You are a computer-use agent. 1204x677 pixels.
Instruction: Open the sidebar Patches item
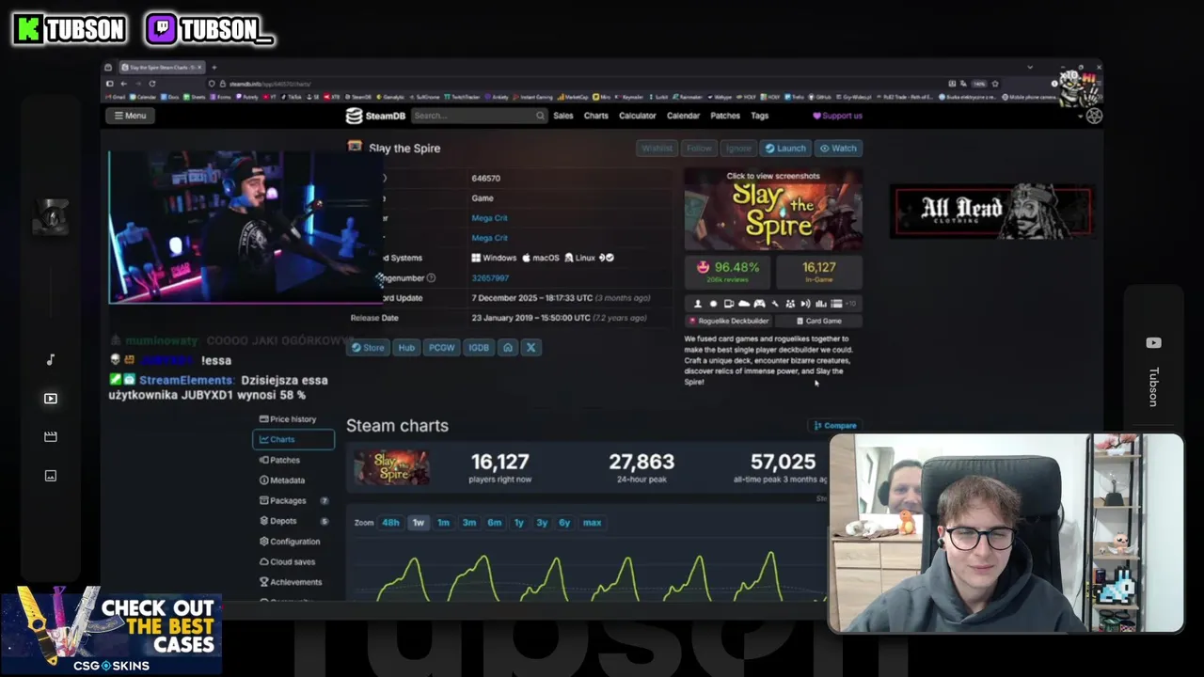293,460
